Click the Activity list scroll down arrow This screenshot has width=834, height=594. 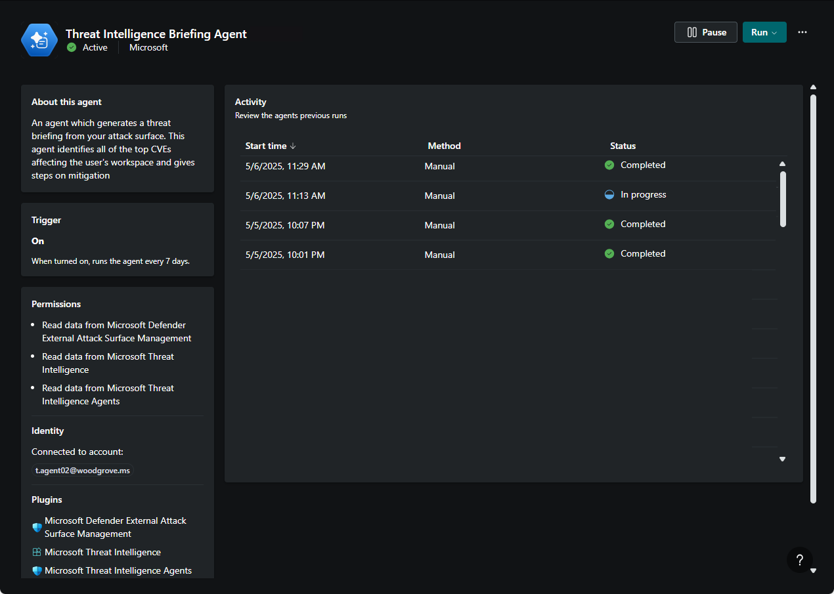[x=782, y=459]
